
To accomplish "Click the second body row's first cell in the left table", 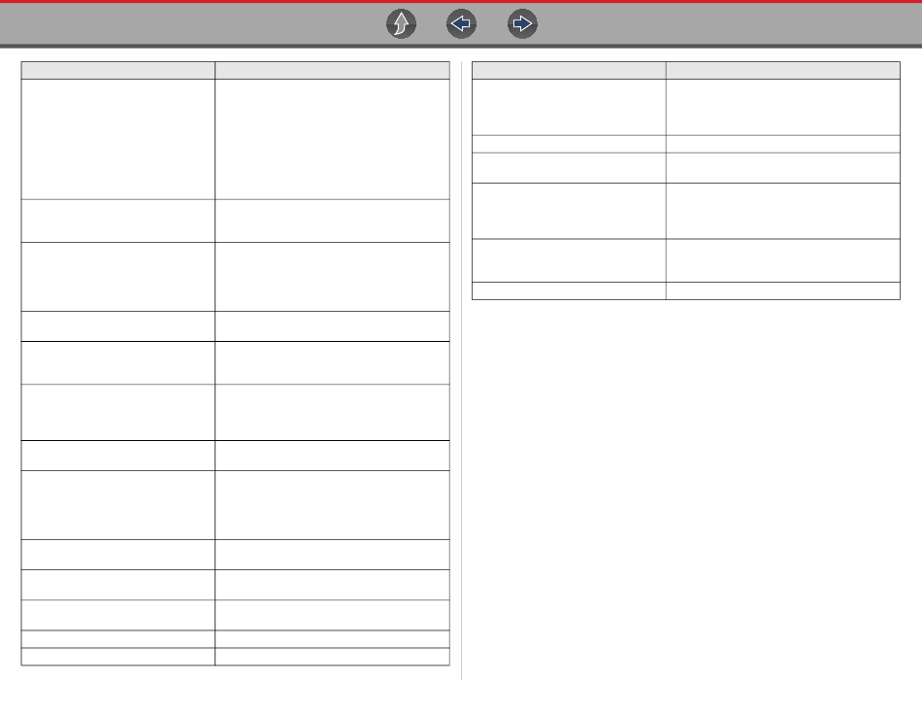I will tap(118, 221).
